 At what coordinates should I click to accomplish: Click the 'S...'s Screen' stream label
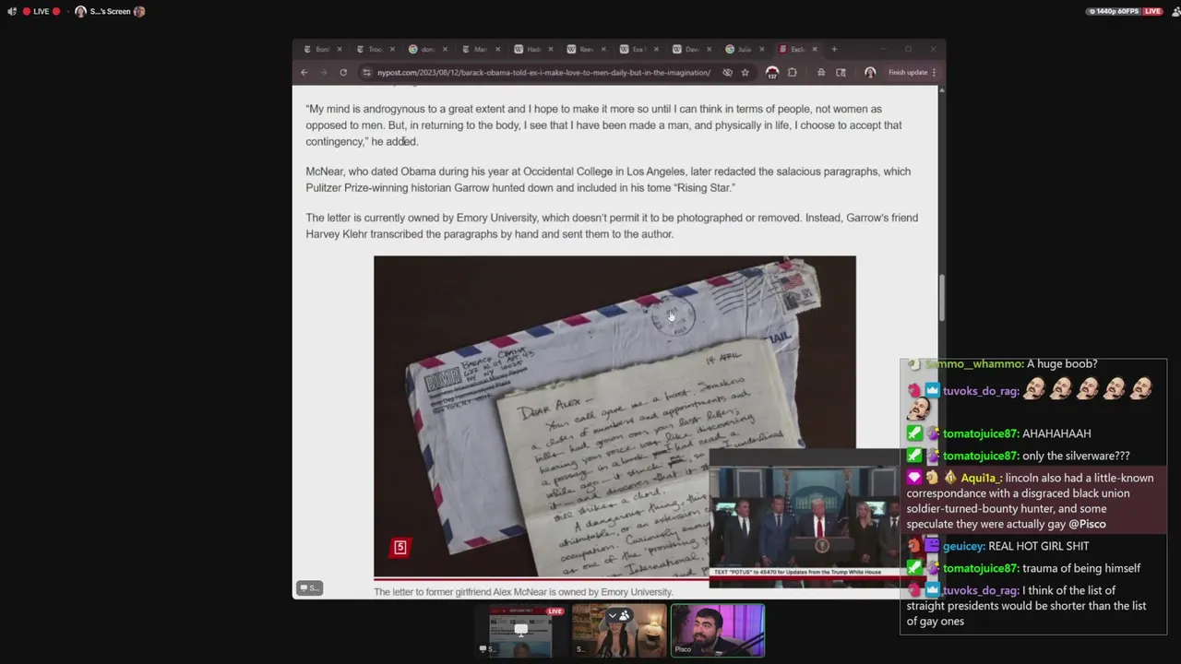(110, 11)
